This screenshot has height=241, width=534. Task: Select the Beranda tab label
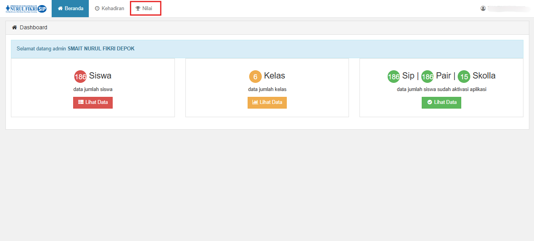pos(74,9)
